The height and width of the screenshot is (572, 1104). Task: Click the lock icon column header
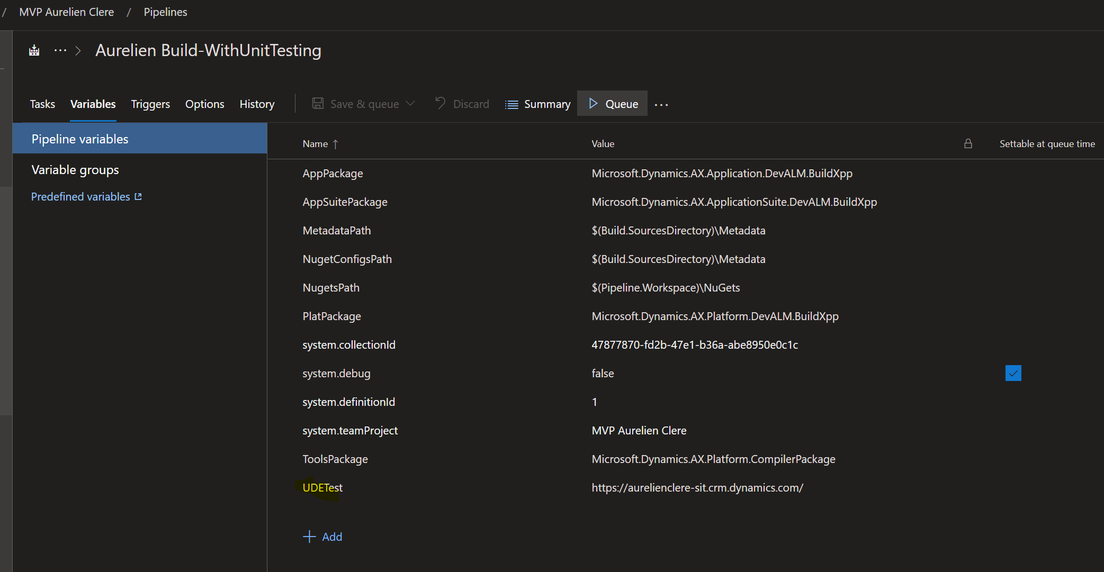pyautogui.click(x=968, y=143)
